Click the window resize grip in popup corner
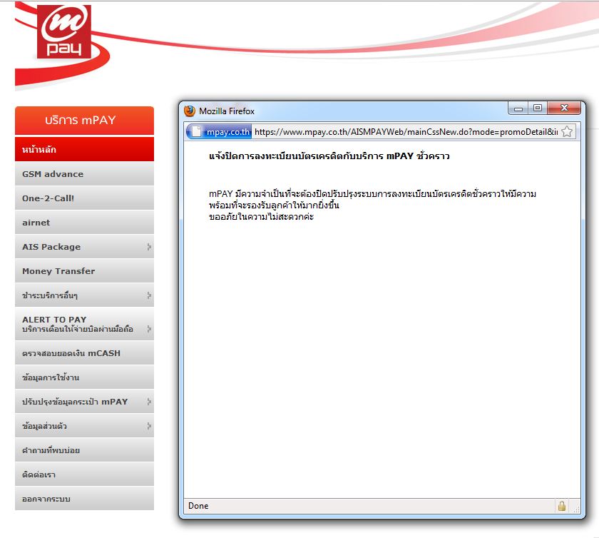599x538 pixels. coord(576,509)
